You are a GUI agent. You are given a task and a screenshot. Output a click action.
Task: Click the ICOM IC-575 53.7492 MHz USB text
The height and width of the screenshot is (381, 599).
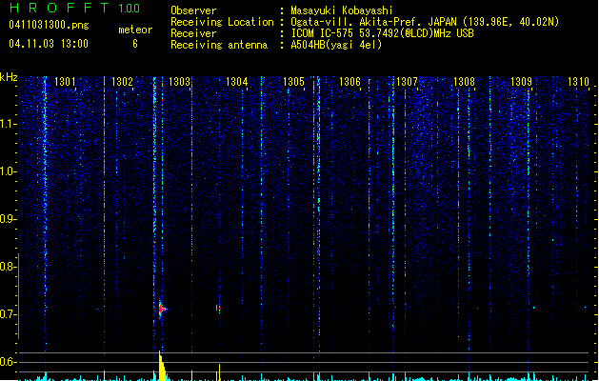pyautogui.click(x=382, y=33)
